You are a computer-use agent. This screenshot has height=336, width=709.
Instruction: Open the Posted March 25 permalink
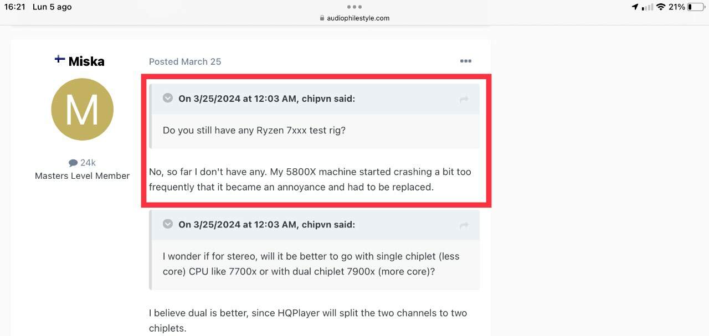click(185, 61)
